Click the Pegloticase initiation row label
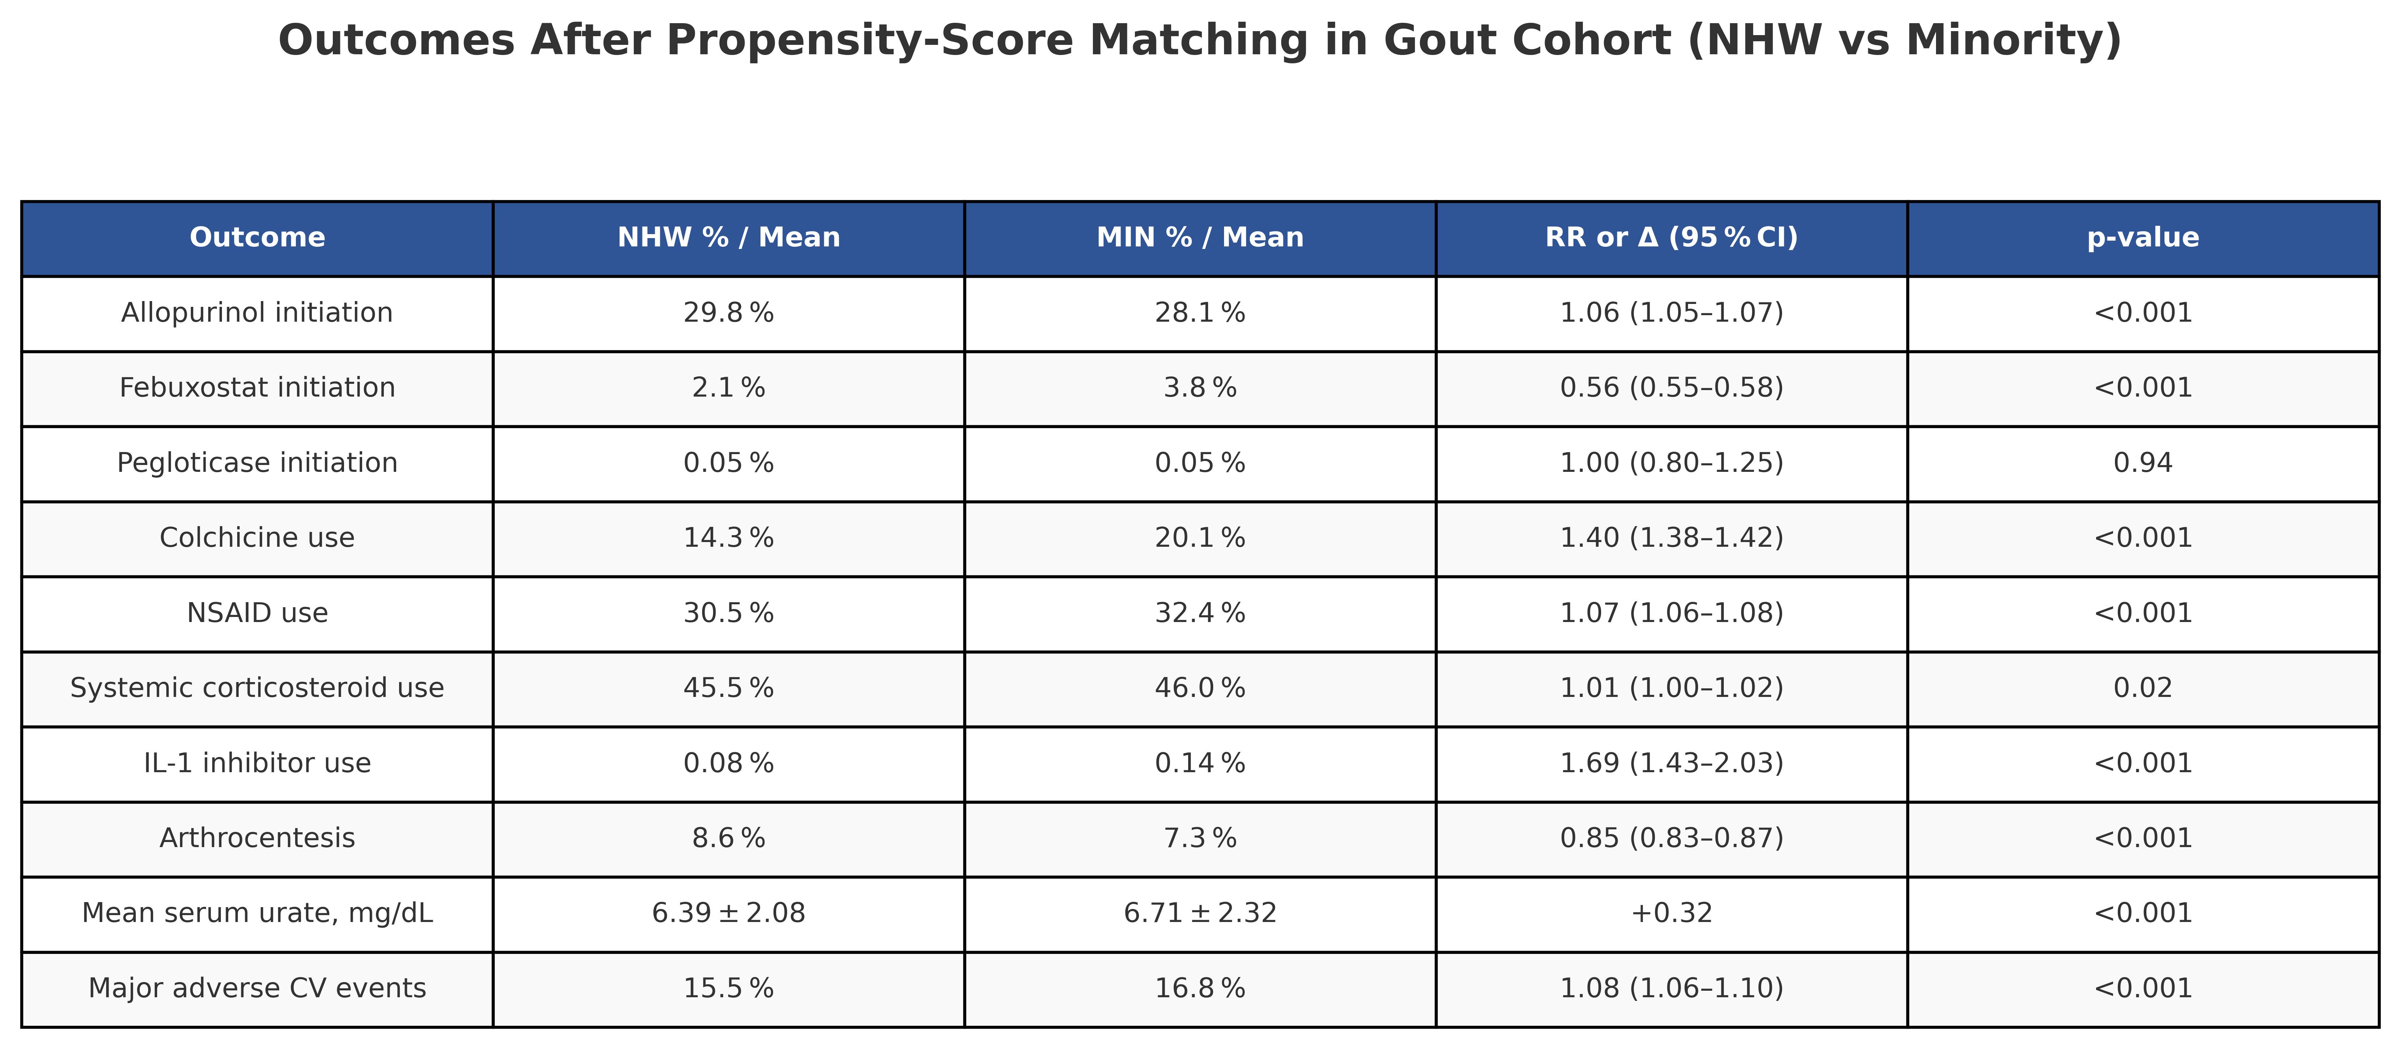 click(257, 463)
